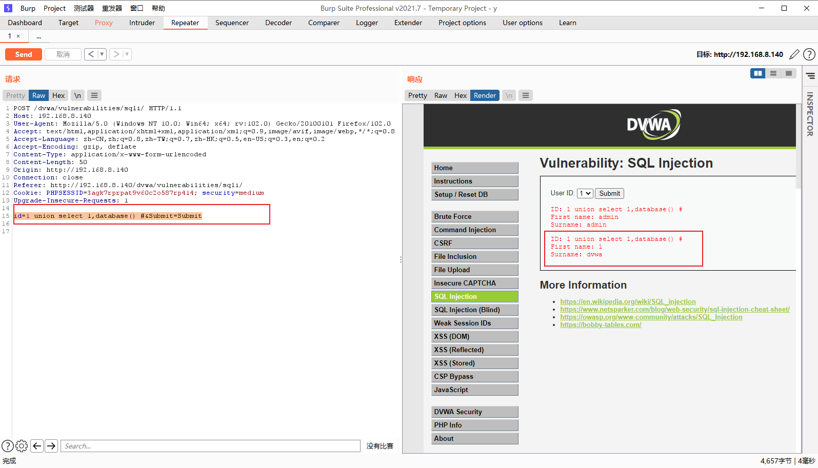Switch the request view to Hex

58,95
